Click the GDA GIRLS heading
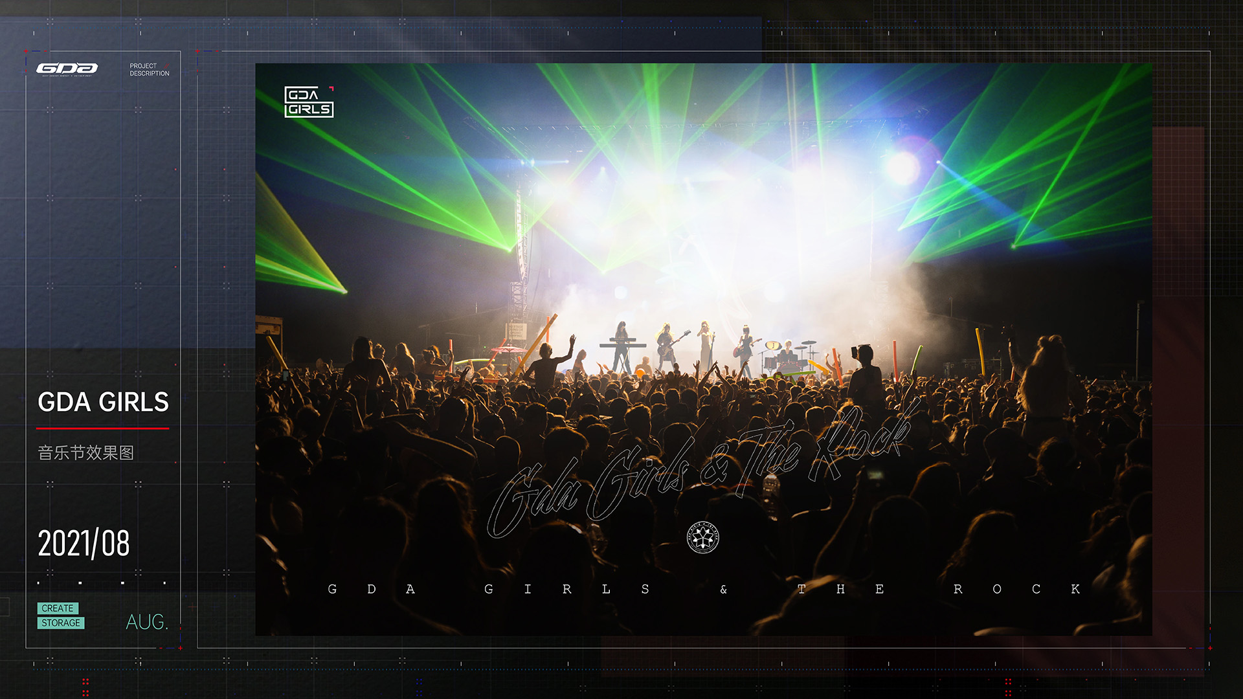This screenshot has height=699, width=1243. click(103, 402)
